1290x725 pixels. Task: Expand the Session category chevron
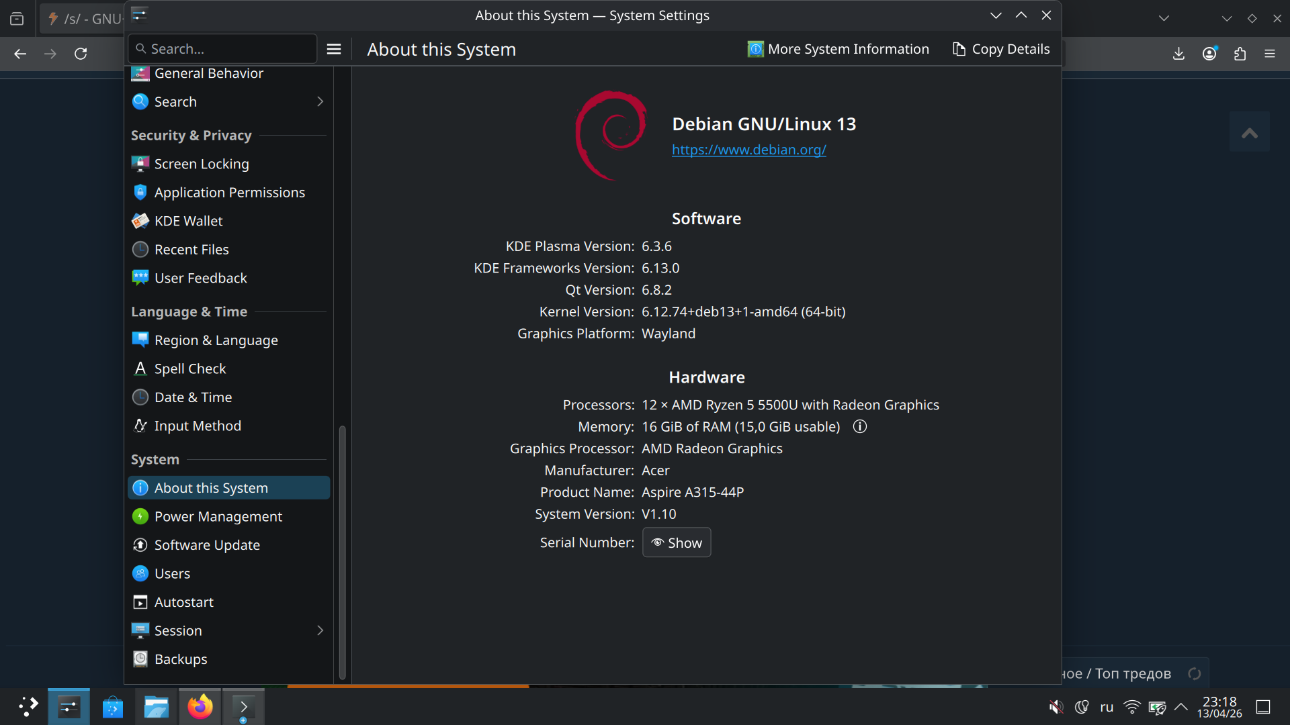click(x=320, y=630)
